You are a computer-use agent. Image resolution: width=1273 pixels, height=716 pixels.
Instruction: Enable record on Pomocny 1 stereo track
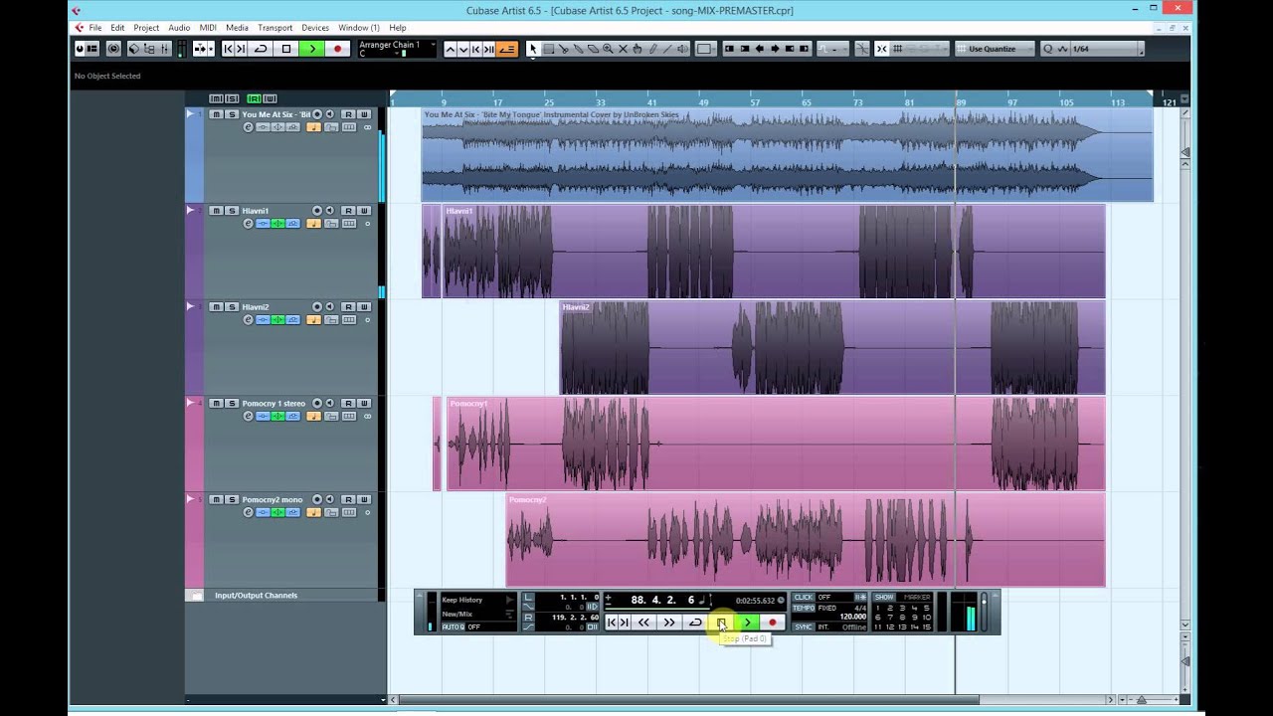[317, 403]
